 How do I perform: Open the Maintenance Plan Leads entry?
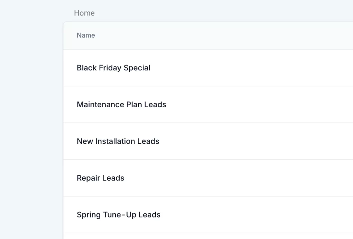pos(121,104)
